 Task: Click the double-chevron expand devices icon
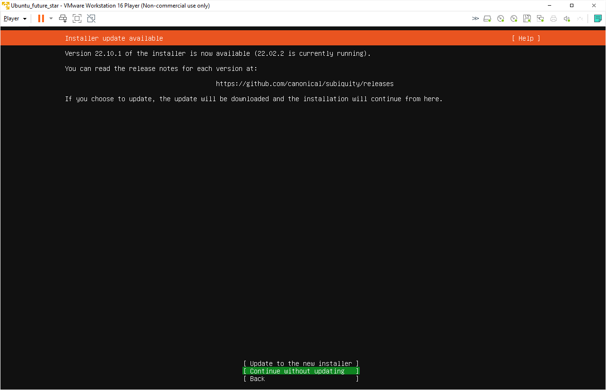[475, 18]
